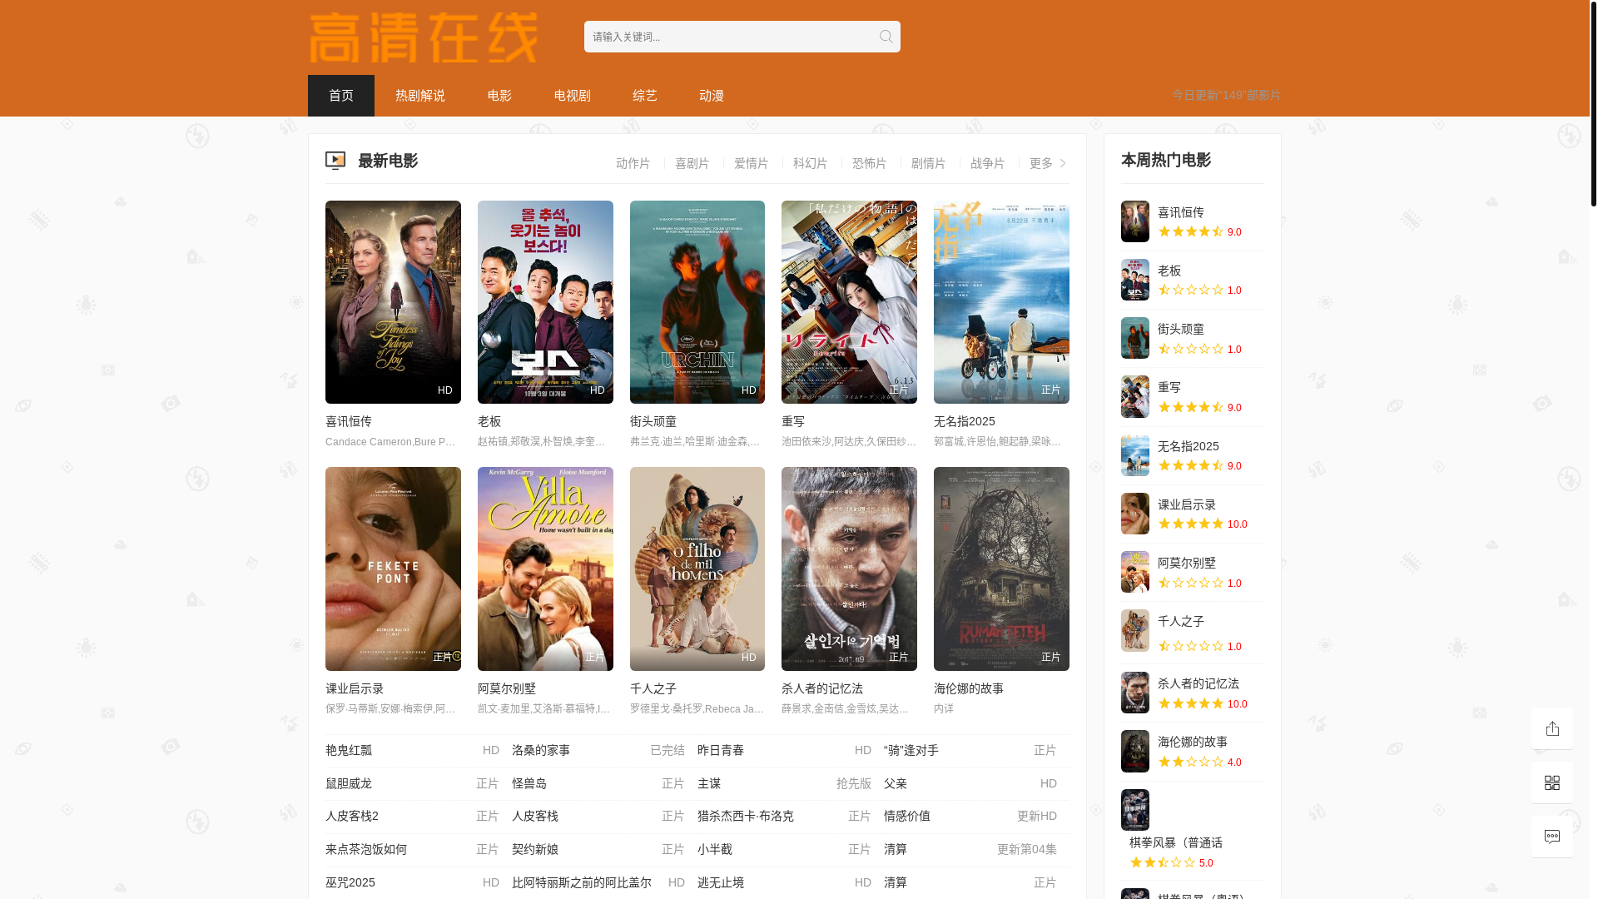The image size is (1598, 899).
Task: Open the message feedback floating icon
Action: [1552, 837]
